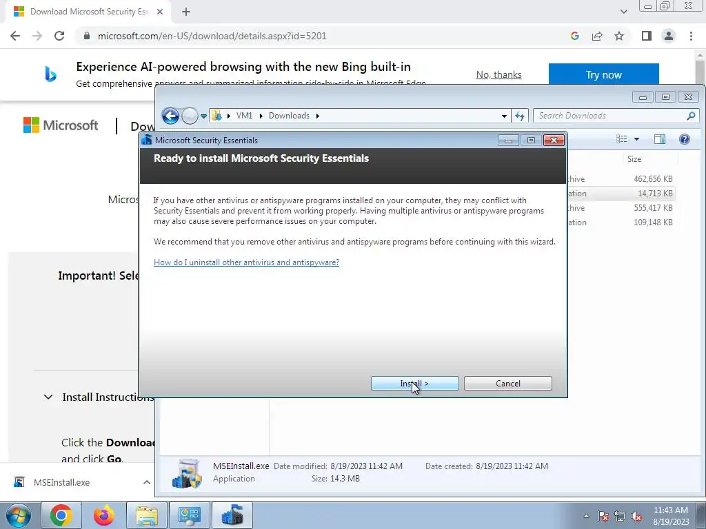Cancel the Microsoft Security Essentials installation
The width and height of the screenshot is (706, 529).
pos(508,383)
